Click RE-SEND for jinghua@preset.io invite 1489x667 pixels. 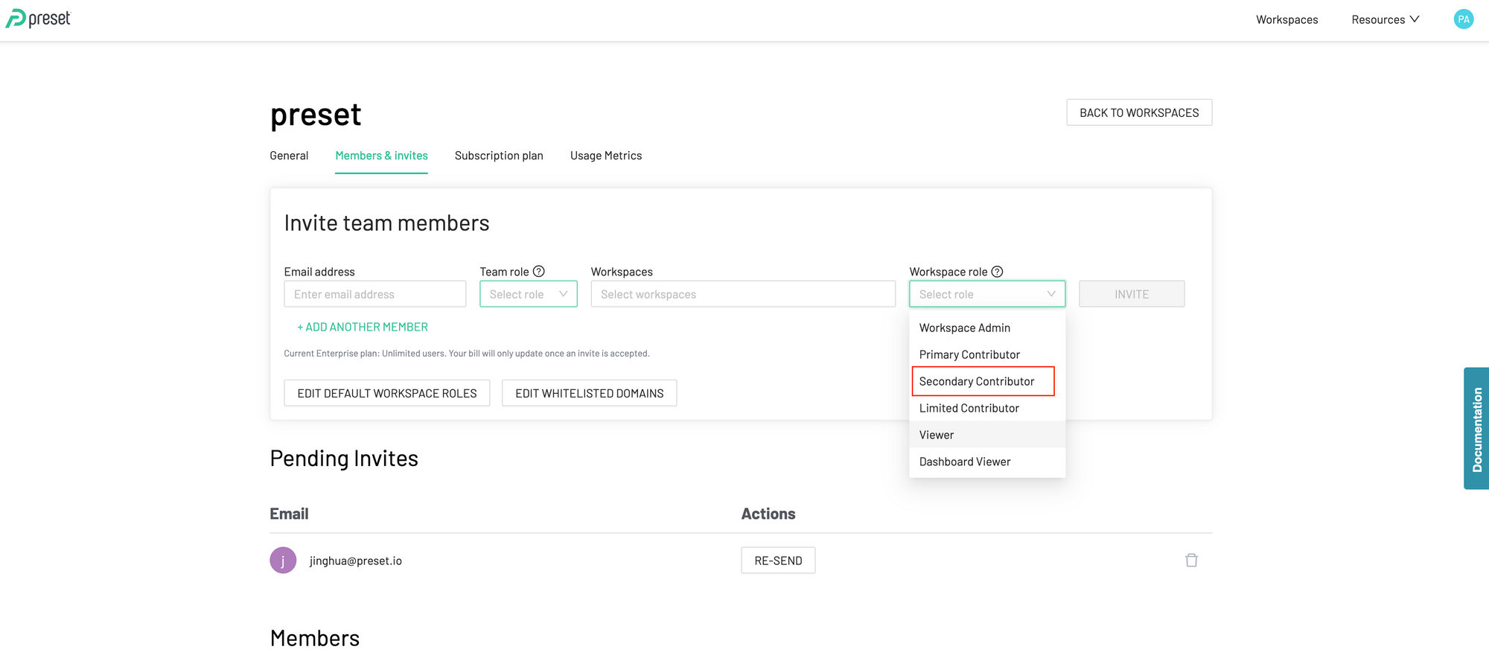(778, 561)
